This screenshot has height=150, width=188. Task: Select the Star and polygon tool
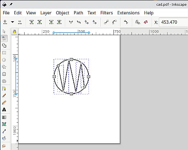(4, 67)
